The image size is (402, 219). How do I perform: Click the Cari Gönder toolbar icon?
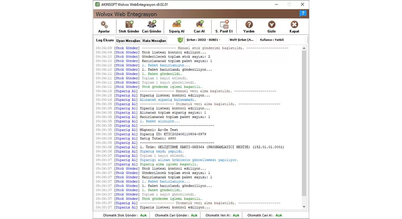coord(151,25)
